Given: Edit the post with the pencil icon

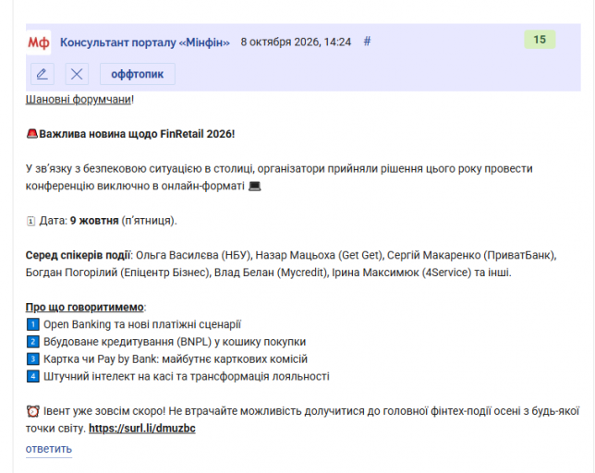Looking at the screenshot, I should 42,74.
